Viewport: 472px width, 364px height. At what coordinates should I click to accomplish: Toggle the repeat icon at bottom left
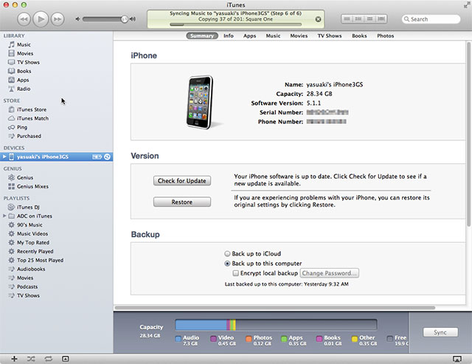48,358
